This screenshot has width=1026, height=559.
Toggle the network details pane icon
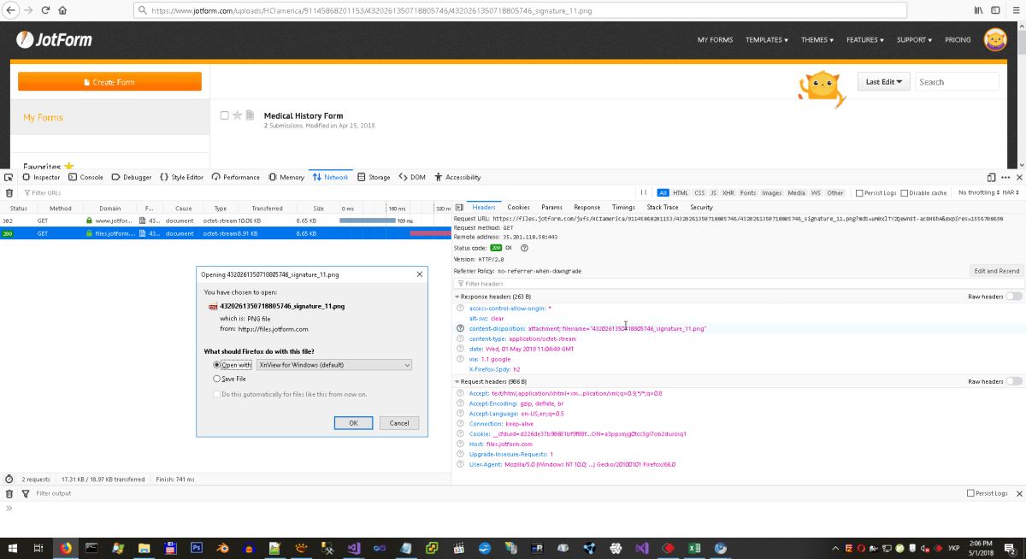pyautogui.click(x=459, y=207)
